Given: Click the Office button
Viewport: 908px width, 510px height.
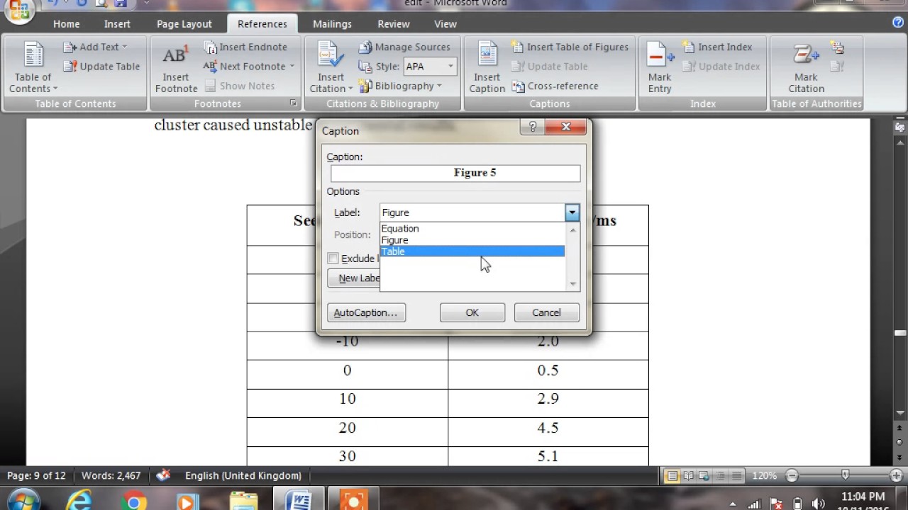Looking at the screenshot, I should [x=19, y=11].
